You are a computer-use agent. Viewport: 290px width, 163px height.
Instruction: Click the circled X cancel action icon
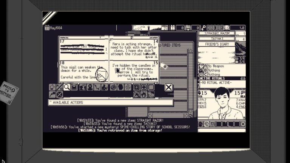coord(59,94)
